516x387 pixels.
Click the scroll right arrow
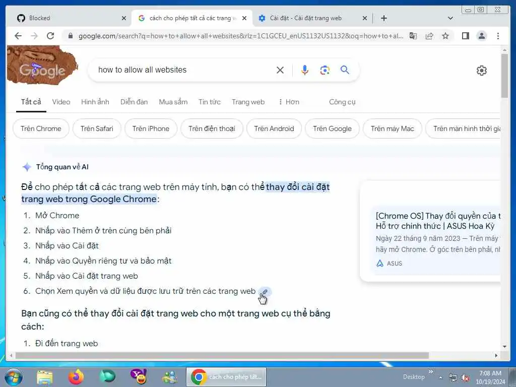[496, 355]
